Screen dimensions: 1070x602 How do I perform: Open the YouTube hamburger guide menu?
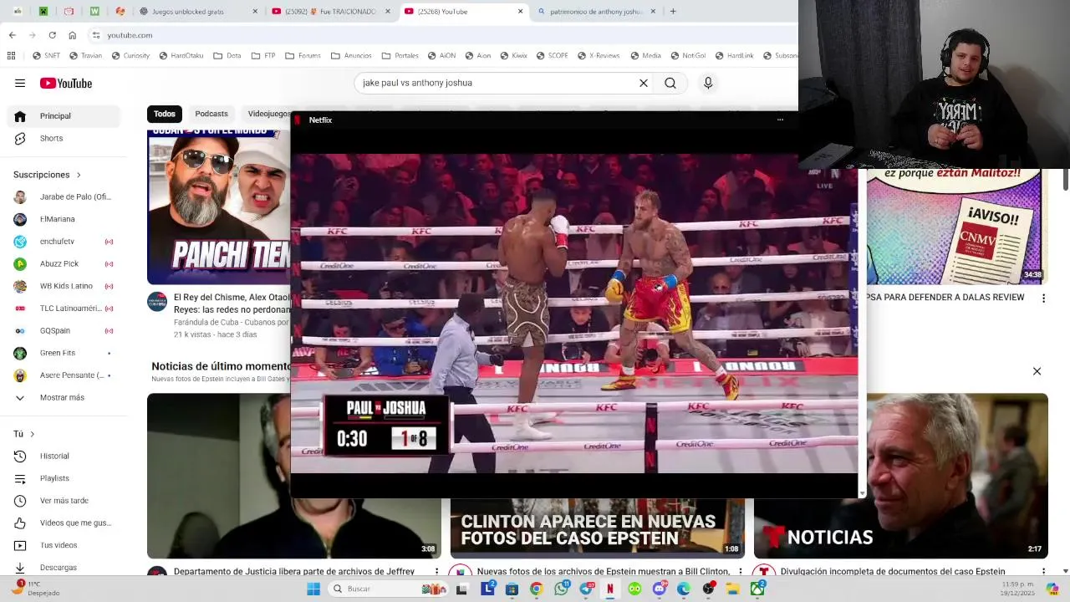coord(20,83)
